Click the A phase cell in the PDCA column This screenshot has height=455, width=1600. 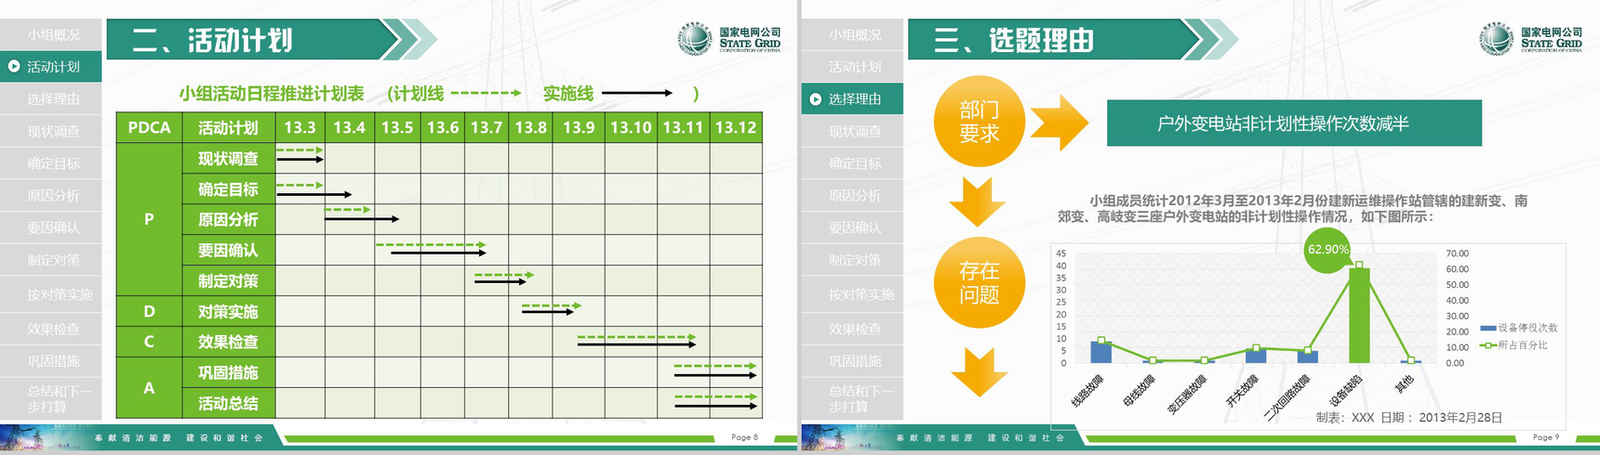[x=149, y=387]
